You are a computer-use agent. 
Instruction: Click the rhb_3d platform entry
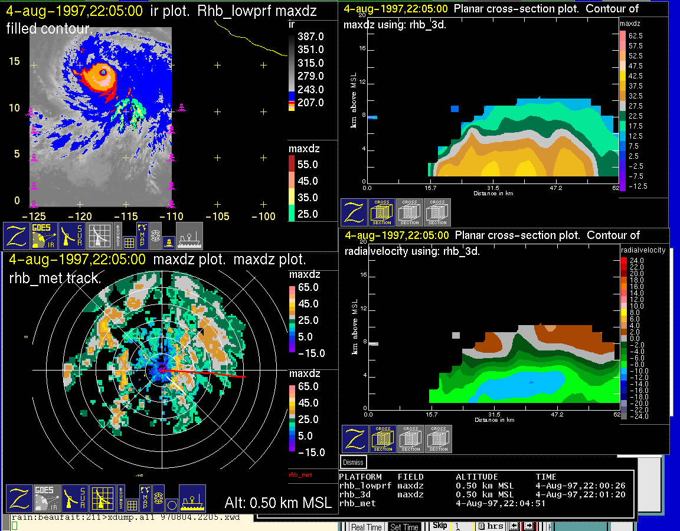(x=355, y=494)
